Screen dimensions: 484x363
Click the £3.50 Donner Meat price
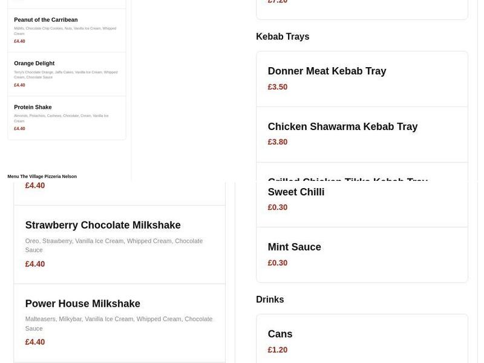click(278, 87)
